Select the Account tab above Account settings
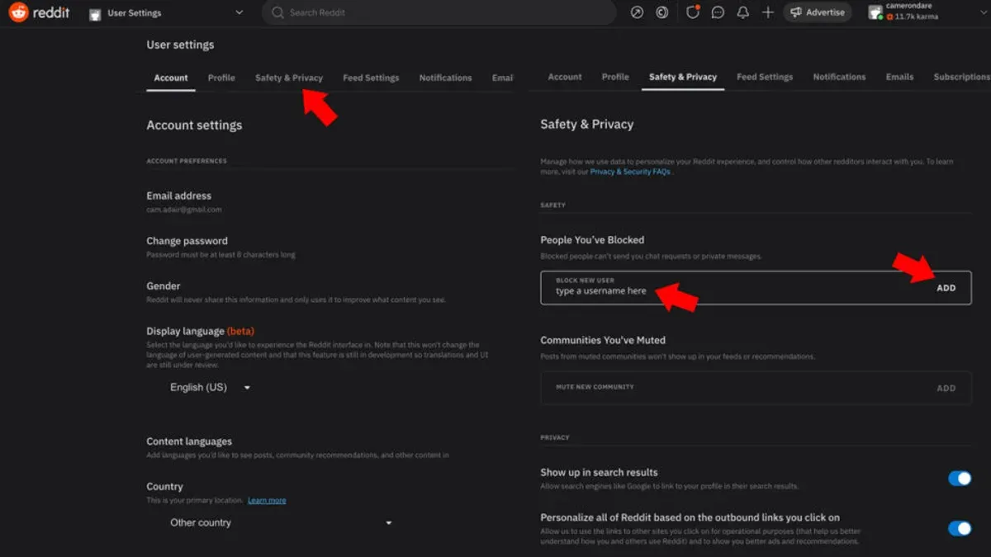This screenshot has width=991, height=557. click(x=171, y=78)
